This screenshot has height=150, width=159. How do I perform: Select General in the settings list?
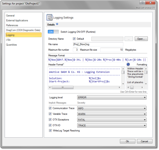point(11,16)
